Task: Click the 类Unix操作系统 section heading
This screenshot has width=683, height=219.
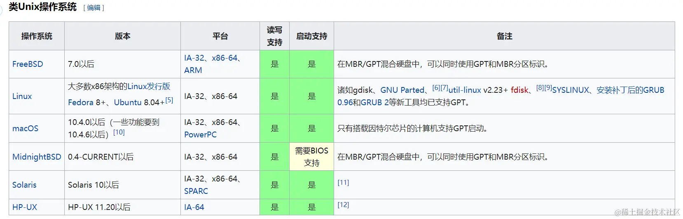Action: pos(42,7)
